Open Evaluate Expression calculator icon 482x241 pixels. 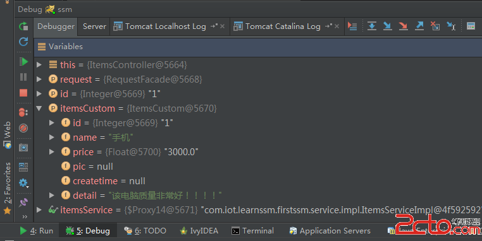[x=471, y=26]
